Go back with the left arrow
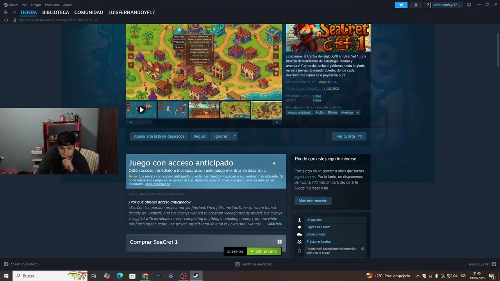Viewport: 500px width, 281px height. coord(6,12)
